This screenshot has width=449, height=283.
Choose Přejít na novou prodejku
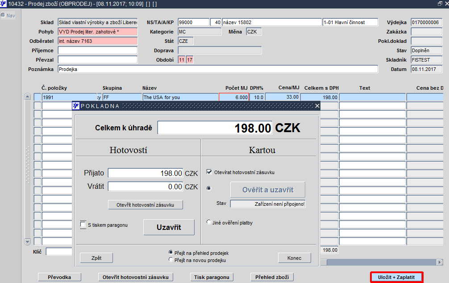point(171,260)
